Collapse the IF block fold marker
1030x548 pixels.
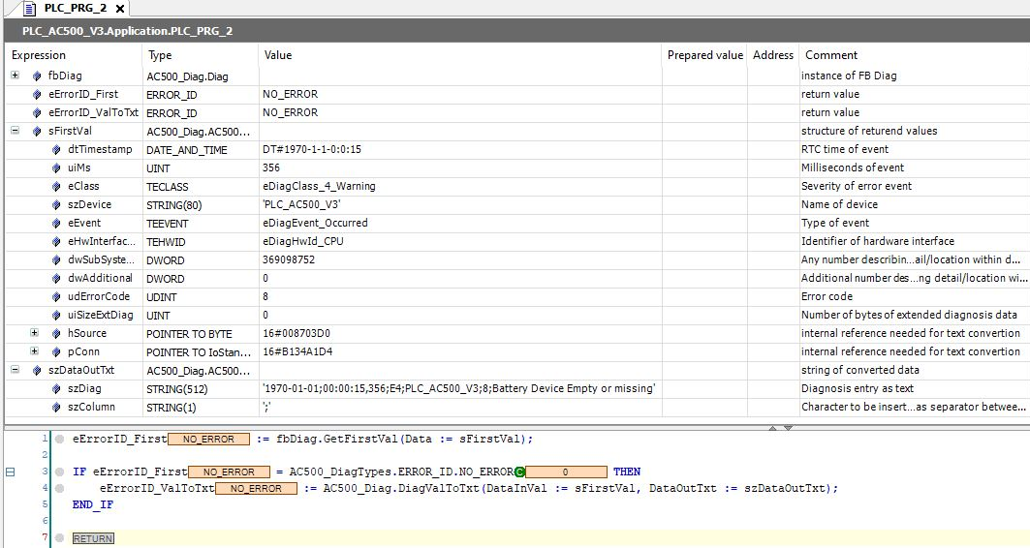[x=11, y=472]
